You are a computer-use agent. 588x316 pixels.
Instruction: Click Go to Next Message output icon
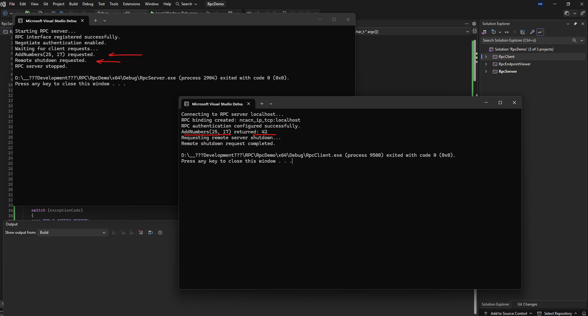coord(131,233)
